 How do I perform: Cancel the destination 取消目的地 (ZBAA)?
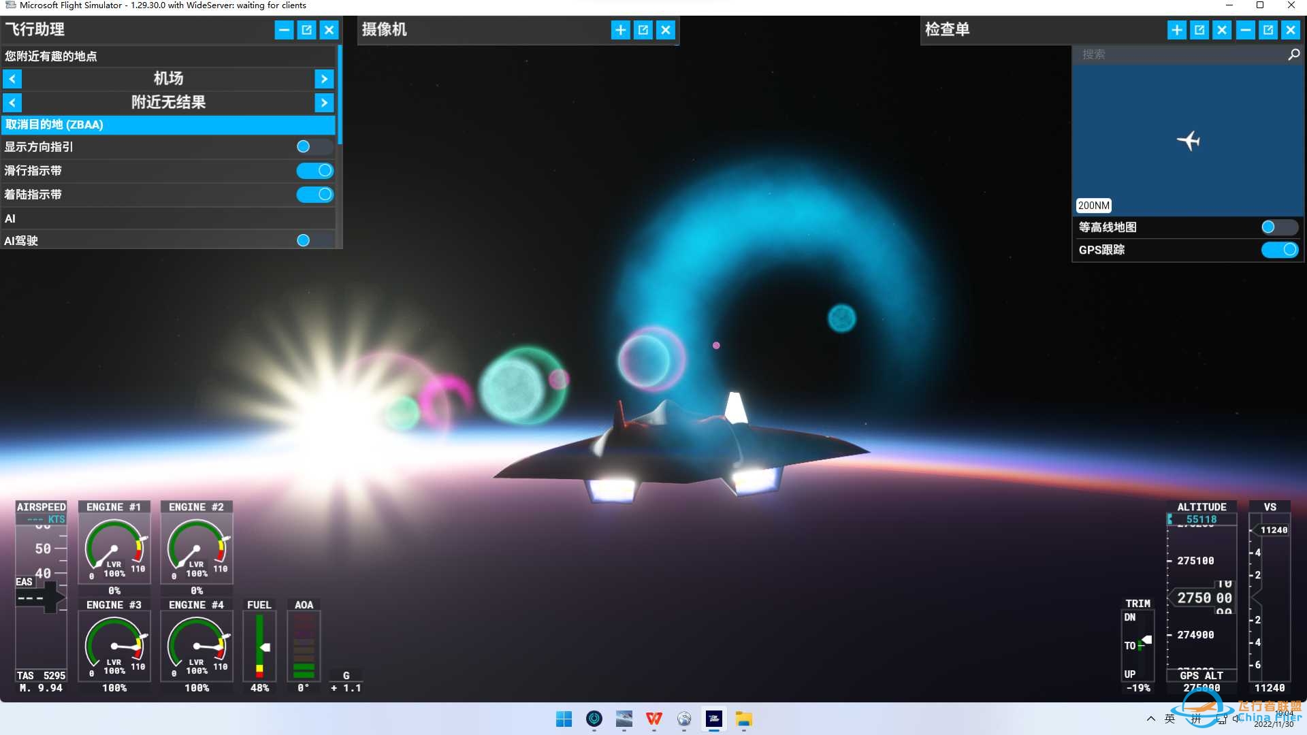pos(168,125)
